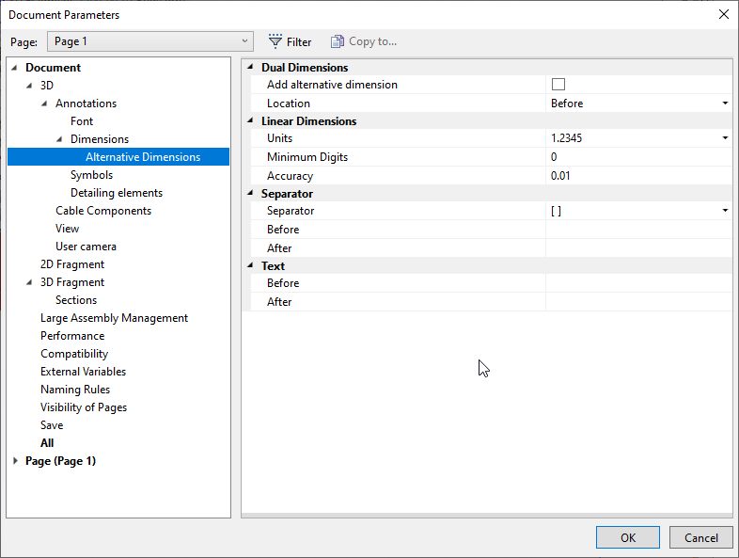Click the Accuracy value 0.01 field
Screen dimensions: 739x558
pyautogui.click(x=638, y=176)
